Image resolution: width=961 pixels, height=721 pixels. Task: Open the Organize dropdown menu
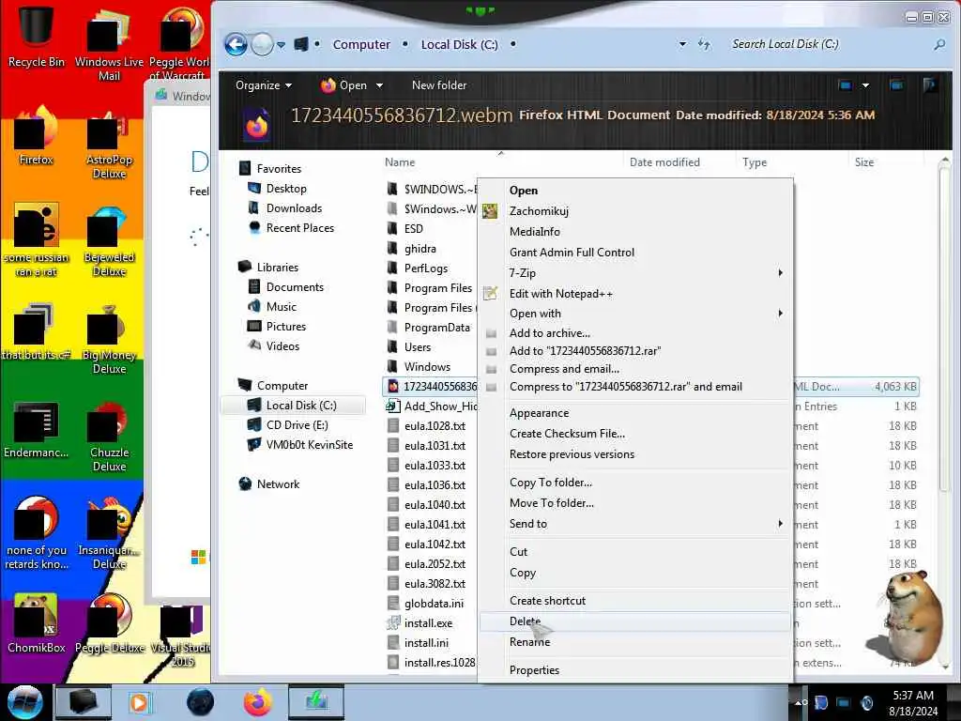[264, 85]
